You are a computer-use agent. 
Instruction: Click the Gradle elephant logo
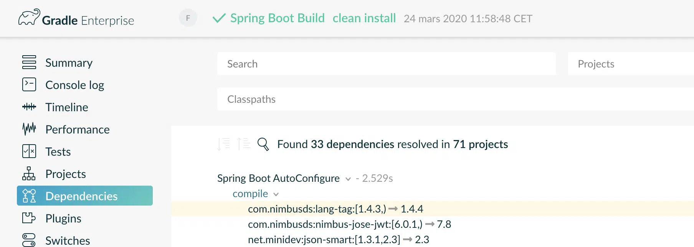(29, 17)
